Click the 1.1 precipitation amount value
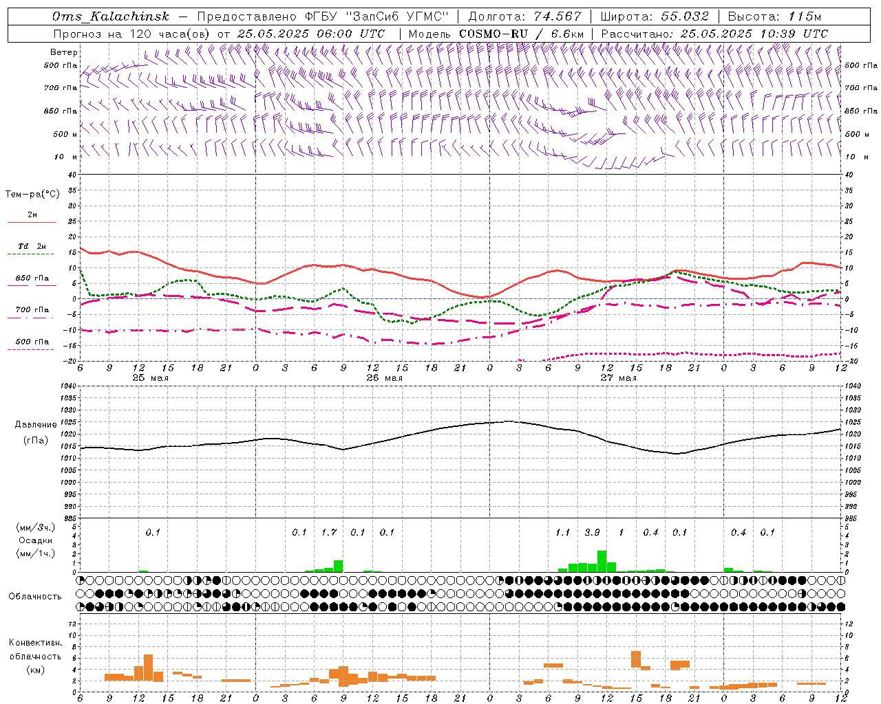 pyautogui.click(x=563, y=533)
